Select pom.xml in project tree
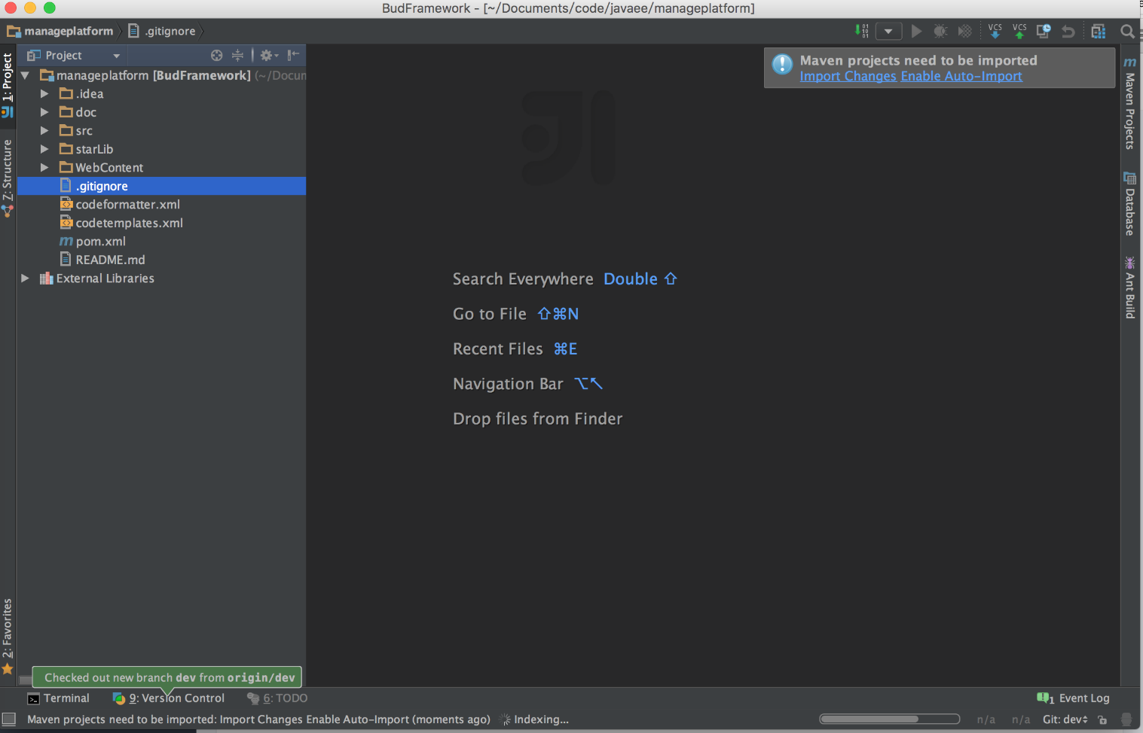 (x=161, y=241)
